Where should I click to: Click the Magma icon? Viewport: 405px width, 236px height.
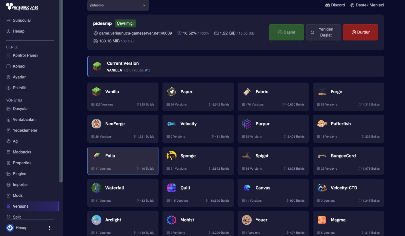(322, 220)
